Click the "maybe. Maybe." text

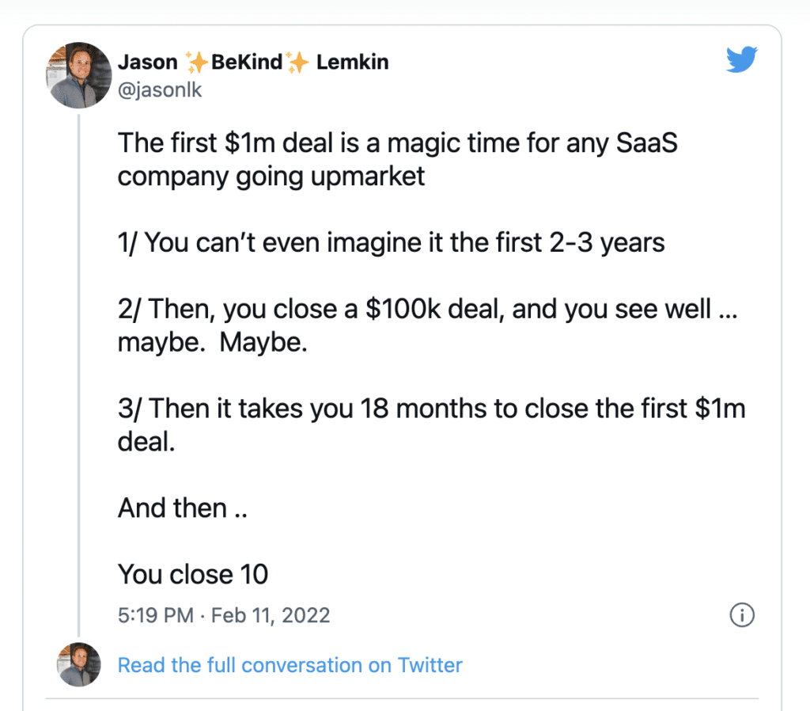212,343
